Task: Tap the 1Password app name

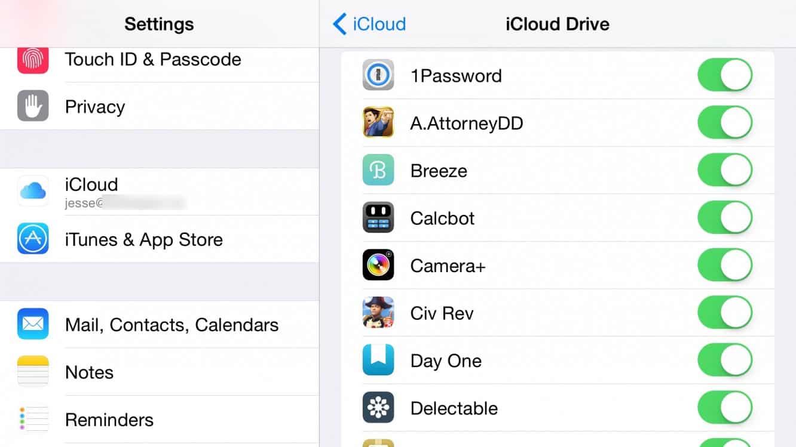Action: pos(456,76)
